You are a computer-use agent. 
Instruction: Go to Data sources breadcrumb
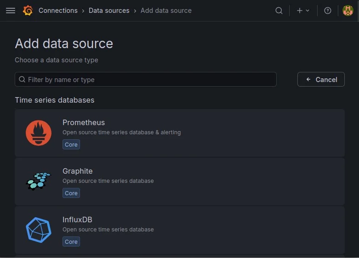pyautogui.click(x=109, y=11)
